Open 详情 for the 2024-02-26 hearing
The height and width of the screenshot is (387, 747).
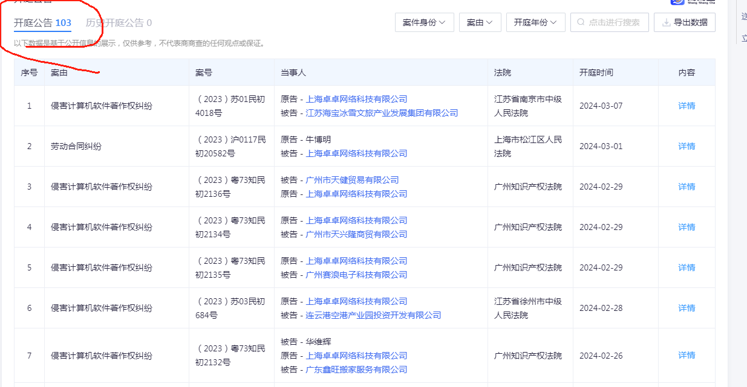[687, 355]
